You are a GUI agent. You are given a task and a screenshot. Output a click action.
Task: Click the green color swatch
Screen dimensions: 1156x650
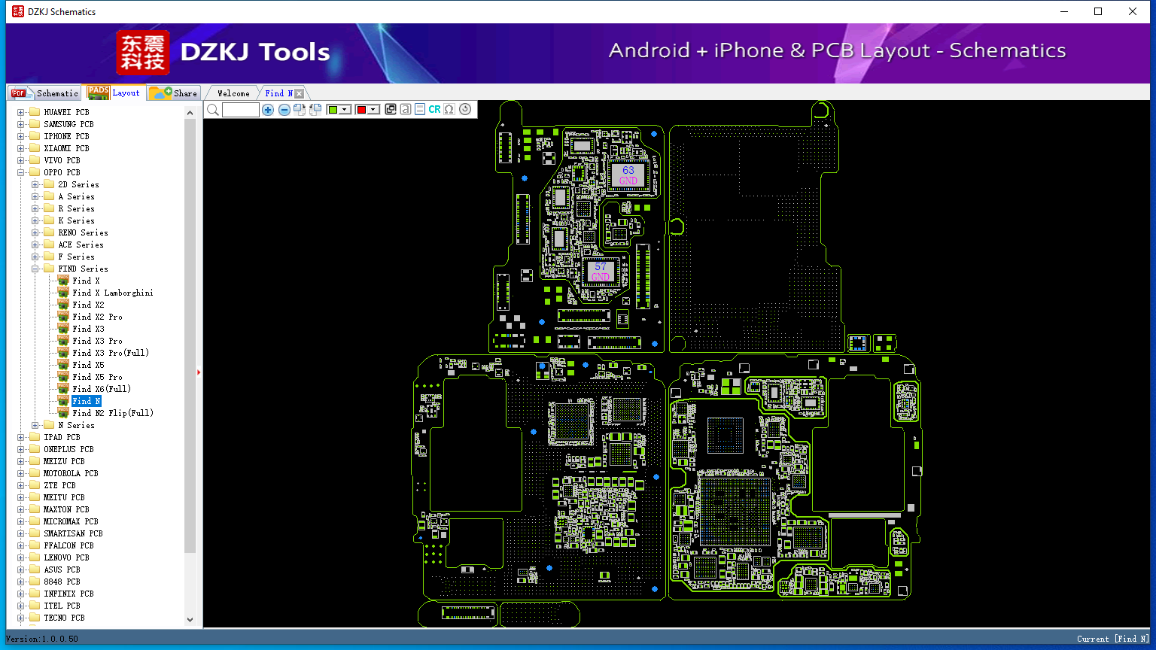point(333,110)
